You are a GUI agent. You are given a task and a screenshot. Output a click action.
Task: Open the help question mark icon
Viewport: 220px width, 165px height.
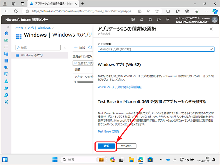159,20
